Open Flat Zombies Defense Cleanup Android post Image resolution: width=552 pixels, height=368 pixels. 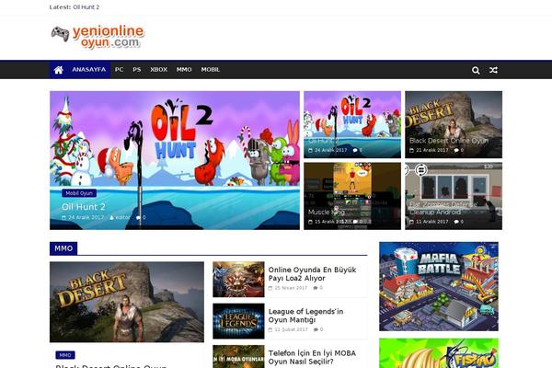443,208
